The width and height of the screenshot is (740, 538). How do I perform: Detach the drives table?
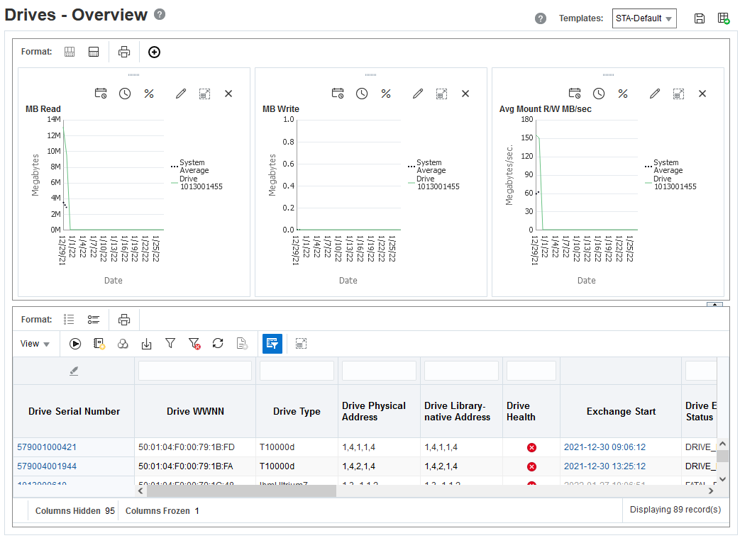(x=301, y=344)
